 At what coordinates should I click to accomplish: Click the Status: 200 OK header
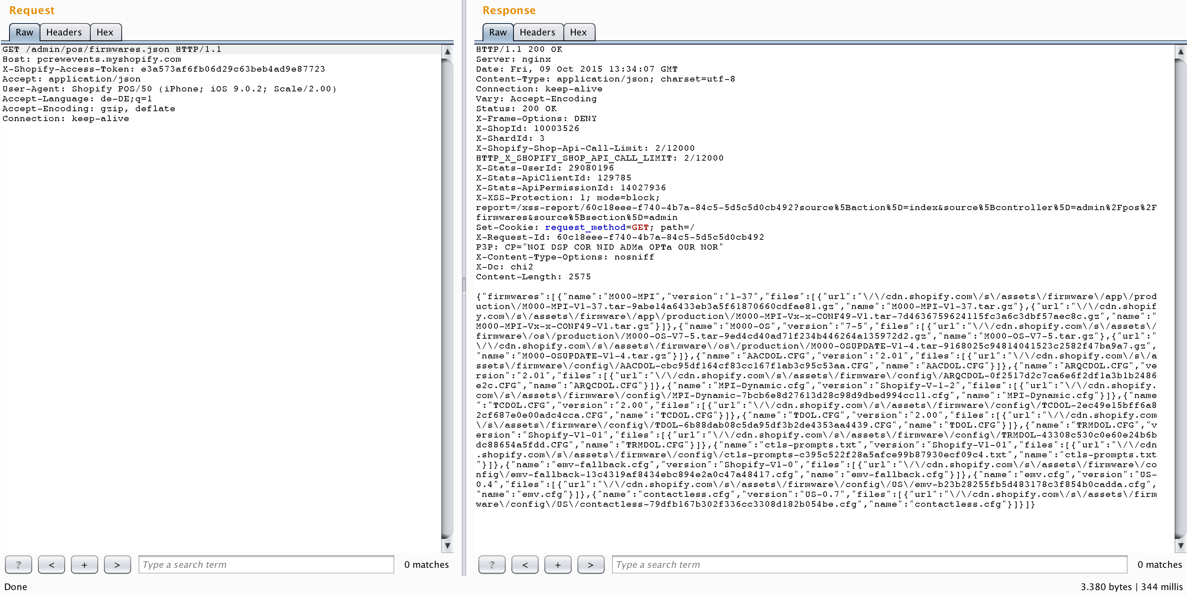point(516,109)
